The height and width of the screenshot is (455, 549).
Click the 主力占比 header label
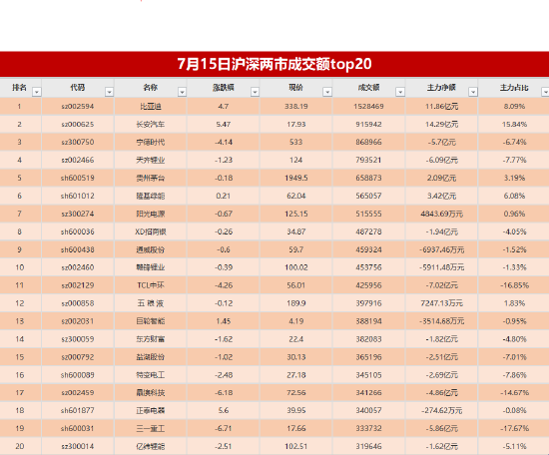[514, 87]
